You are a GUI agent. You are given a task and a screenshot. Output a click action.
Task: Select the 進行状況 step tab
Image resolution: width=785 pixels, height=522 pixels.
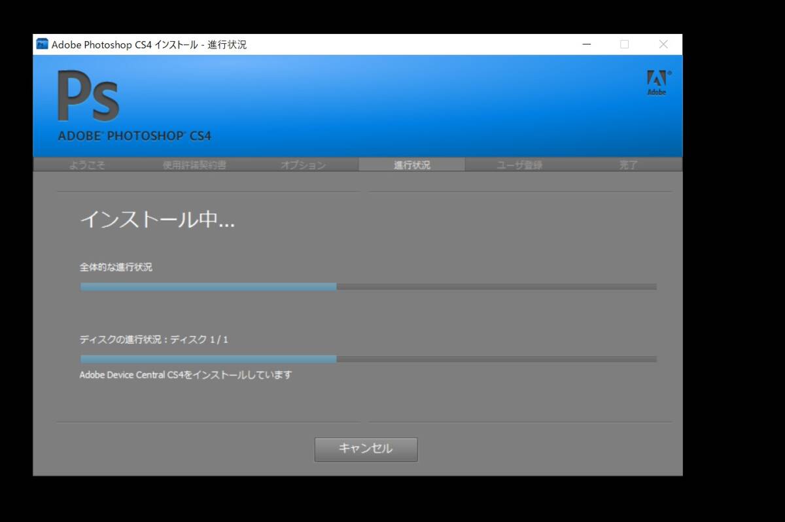coord(412,165)
